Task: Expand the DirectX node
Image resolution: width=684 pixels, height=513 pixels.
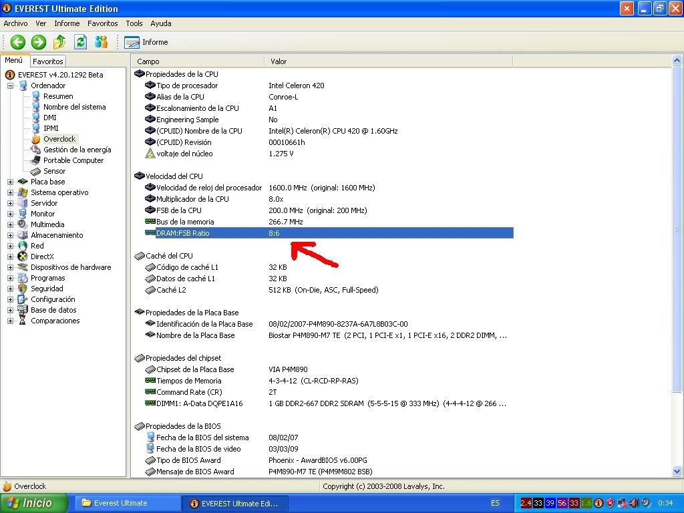Action: pos(10,256)
